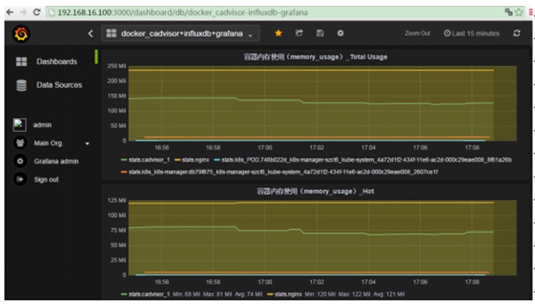Click the Grafana admin gear icon
This screenshot has width=535, height=304.
point(20,161)
